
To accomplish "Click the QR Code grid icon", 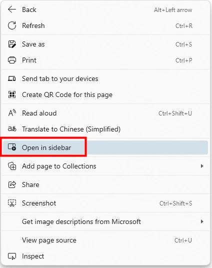I will pyautogui.click(x=12, y=94).
